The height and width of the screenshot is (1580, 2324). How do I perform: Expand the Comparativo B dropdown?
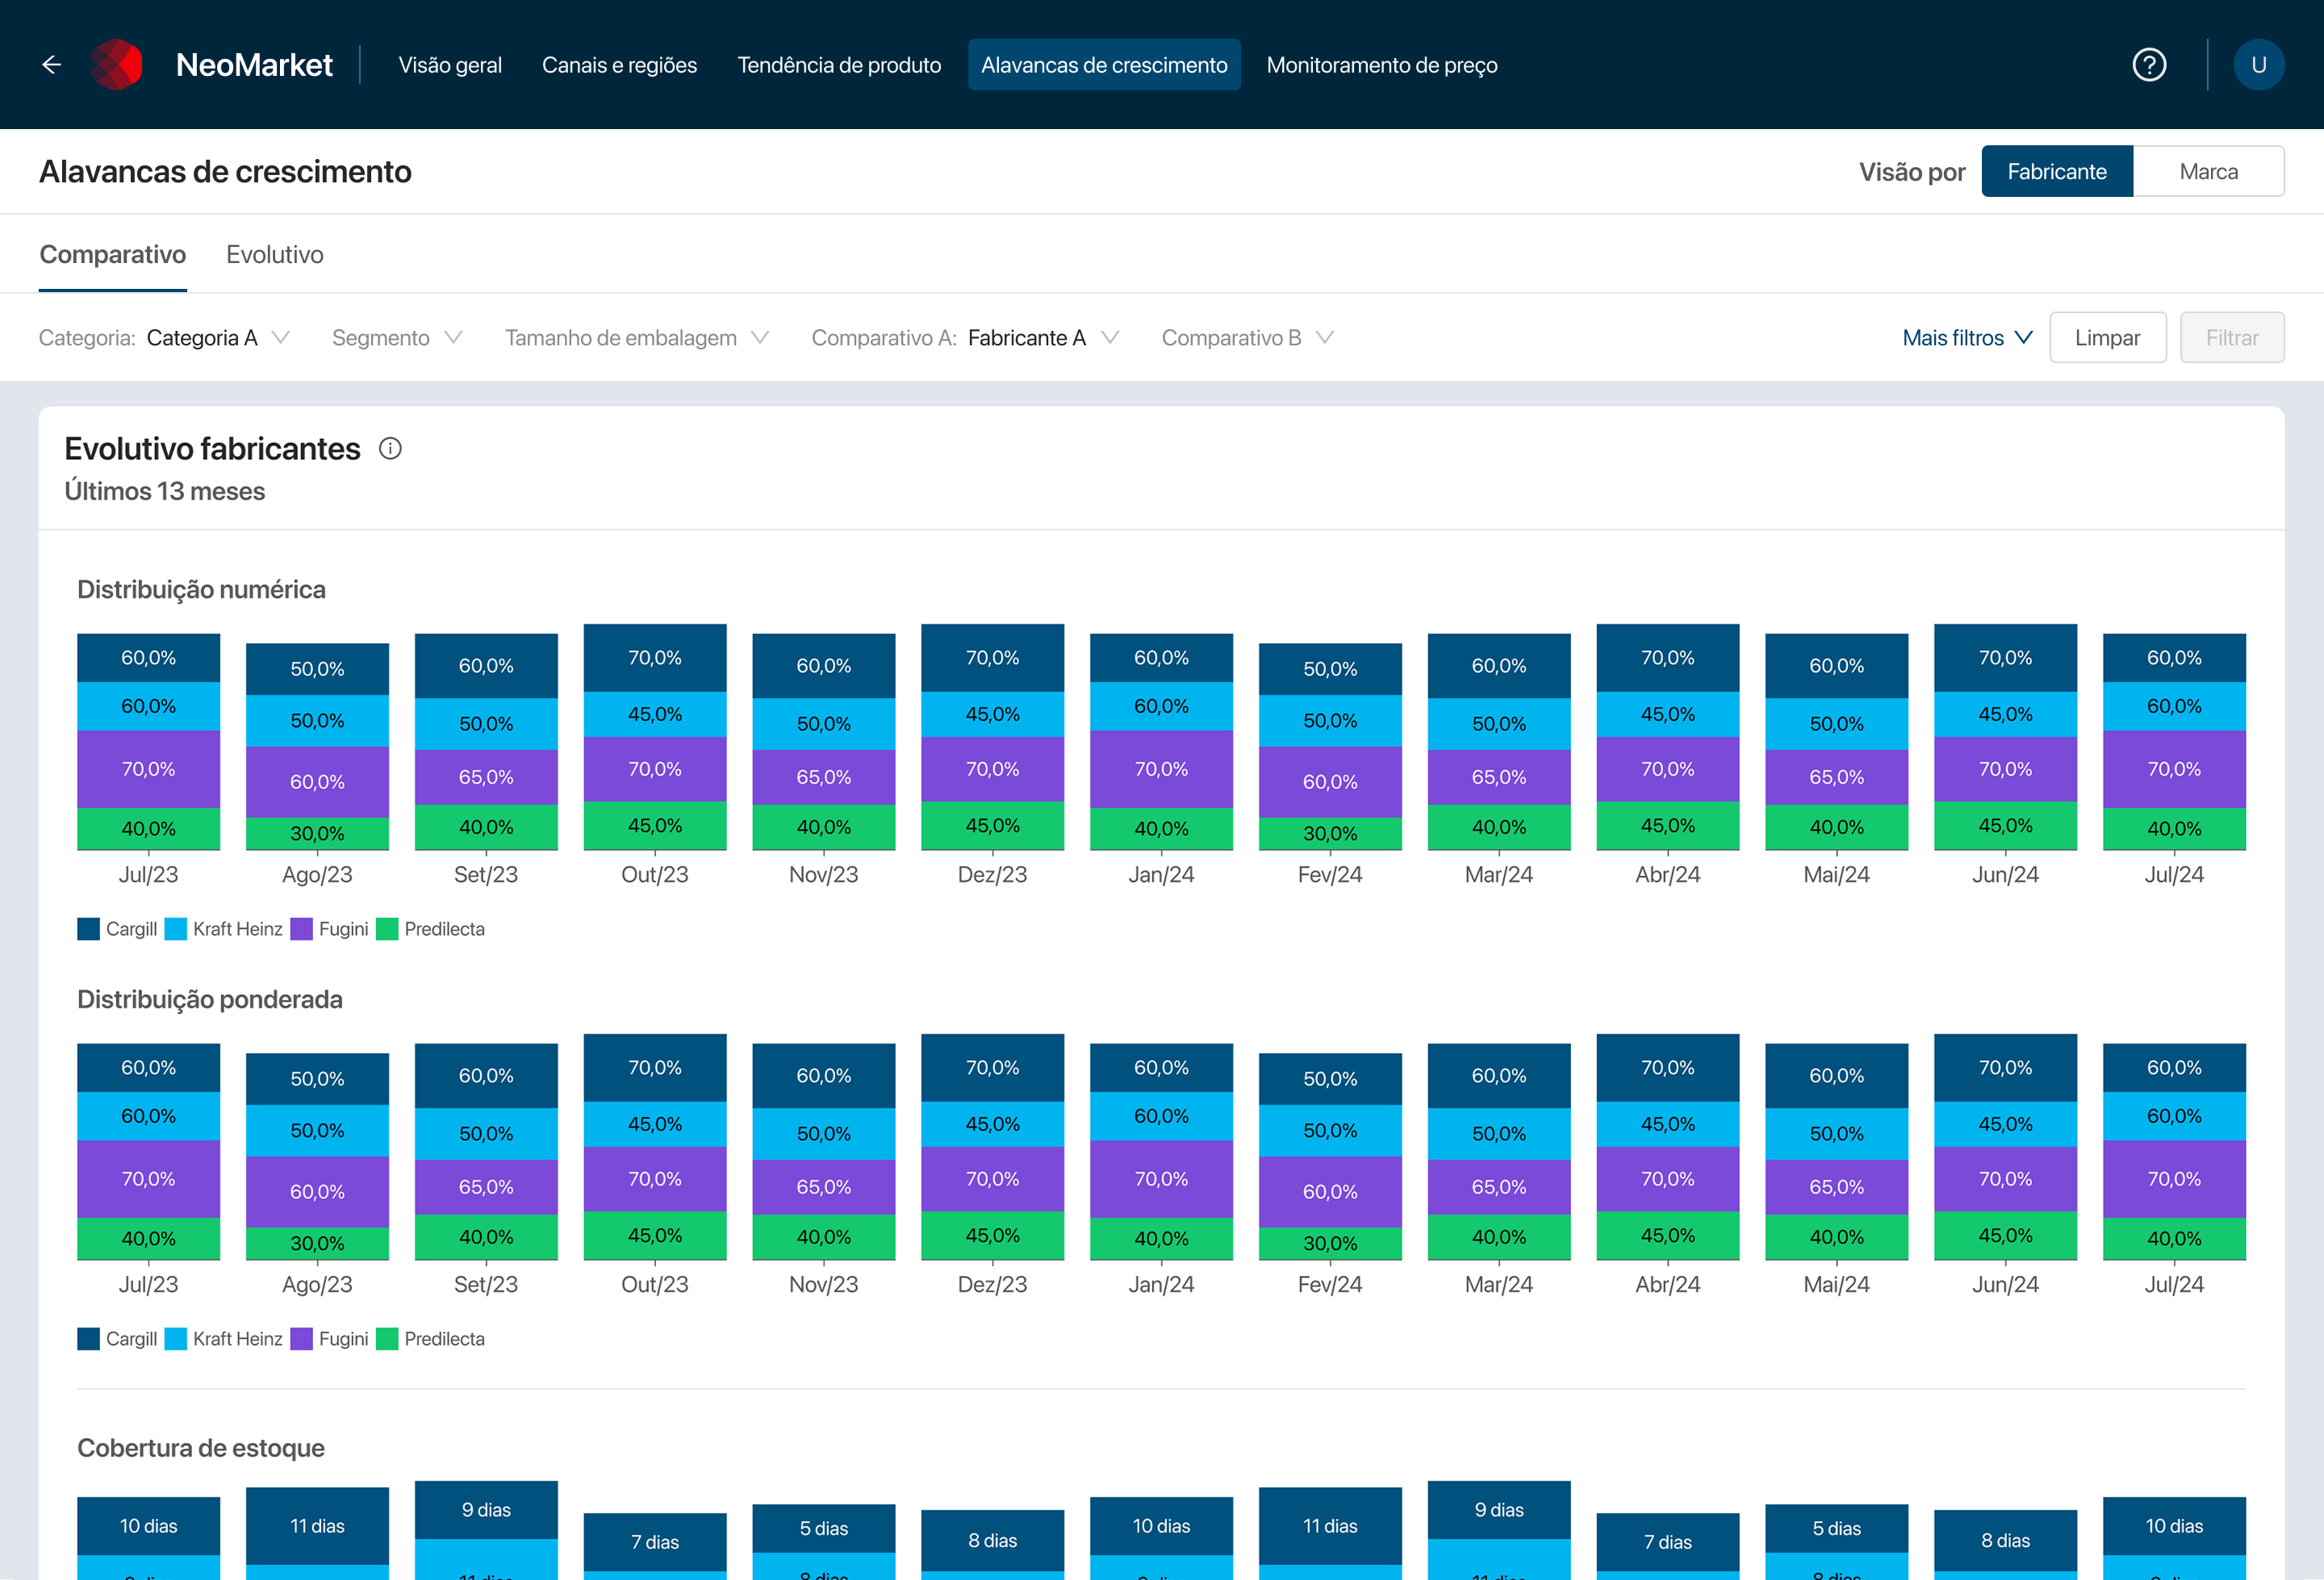(1248, 338)
